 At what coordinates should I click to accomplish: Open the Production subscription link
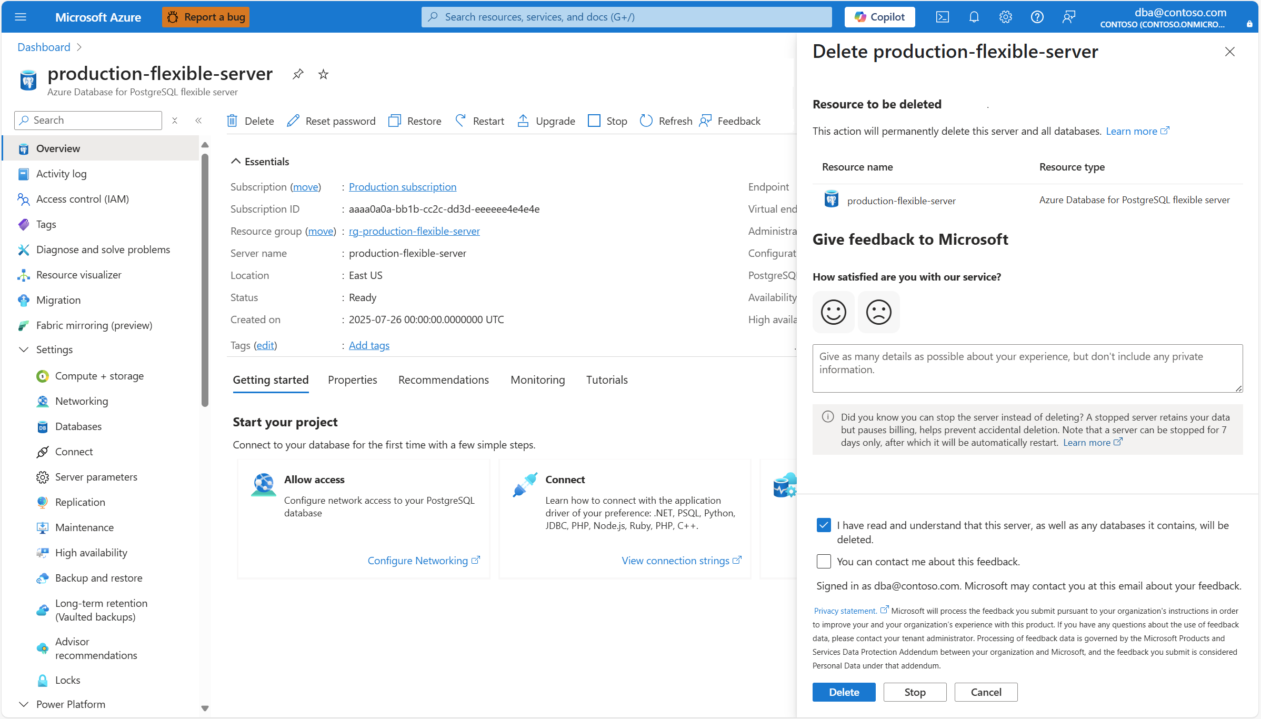(x=402, y=187)
